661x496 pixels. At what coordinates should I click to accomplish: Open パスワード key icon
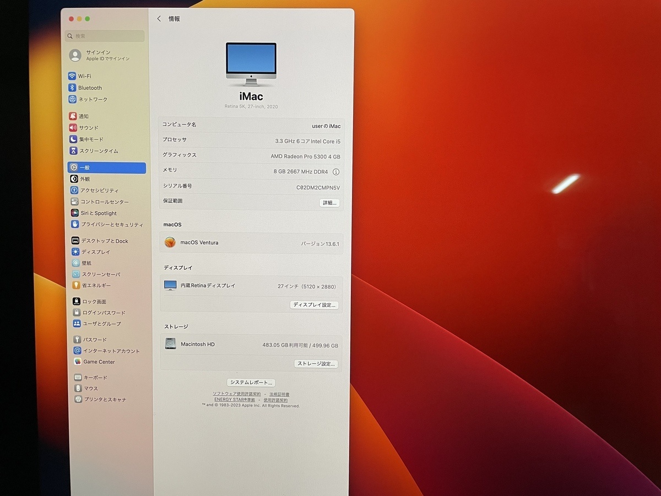pos(78,339)
